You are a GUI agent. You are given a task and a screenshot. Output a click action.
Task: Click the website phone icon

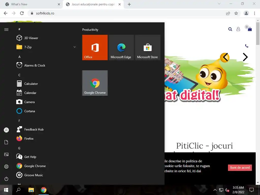(x=247, y=46)
